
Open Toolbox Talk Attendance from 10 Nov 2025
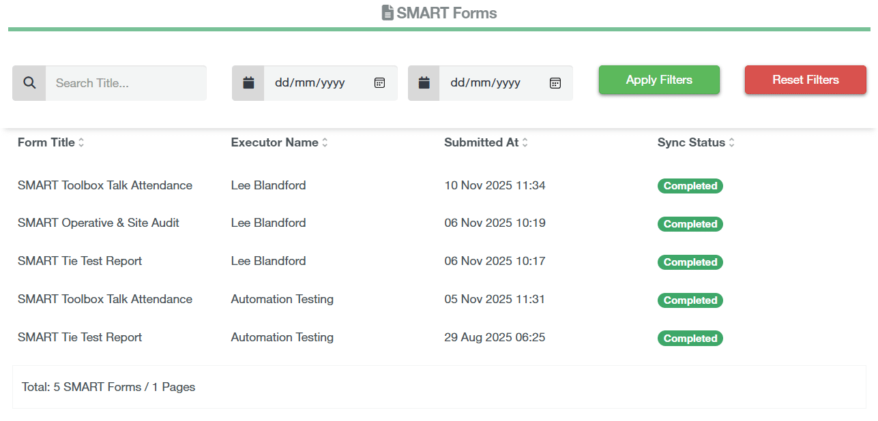[x=105, y=185]
